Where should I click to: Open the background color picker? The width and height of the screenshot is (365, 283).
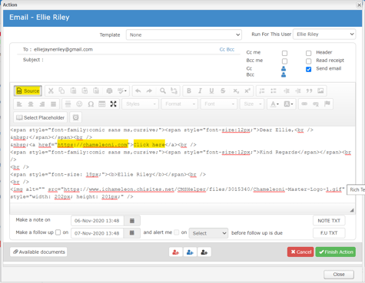288,104
